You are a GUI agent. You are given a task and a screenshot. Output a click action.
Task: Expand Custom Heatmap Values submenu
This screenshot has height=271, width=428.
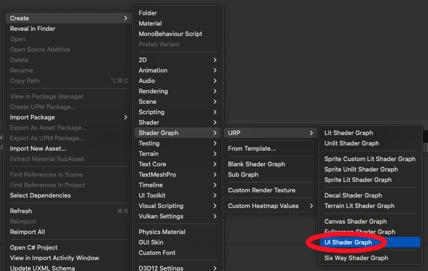pyautogui.click(x=270, y=206)
